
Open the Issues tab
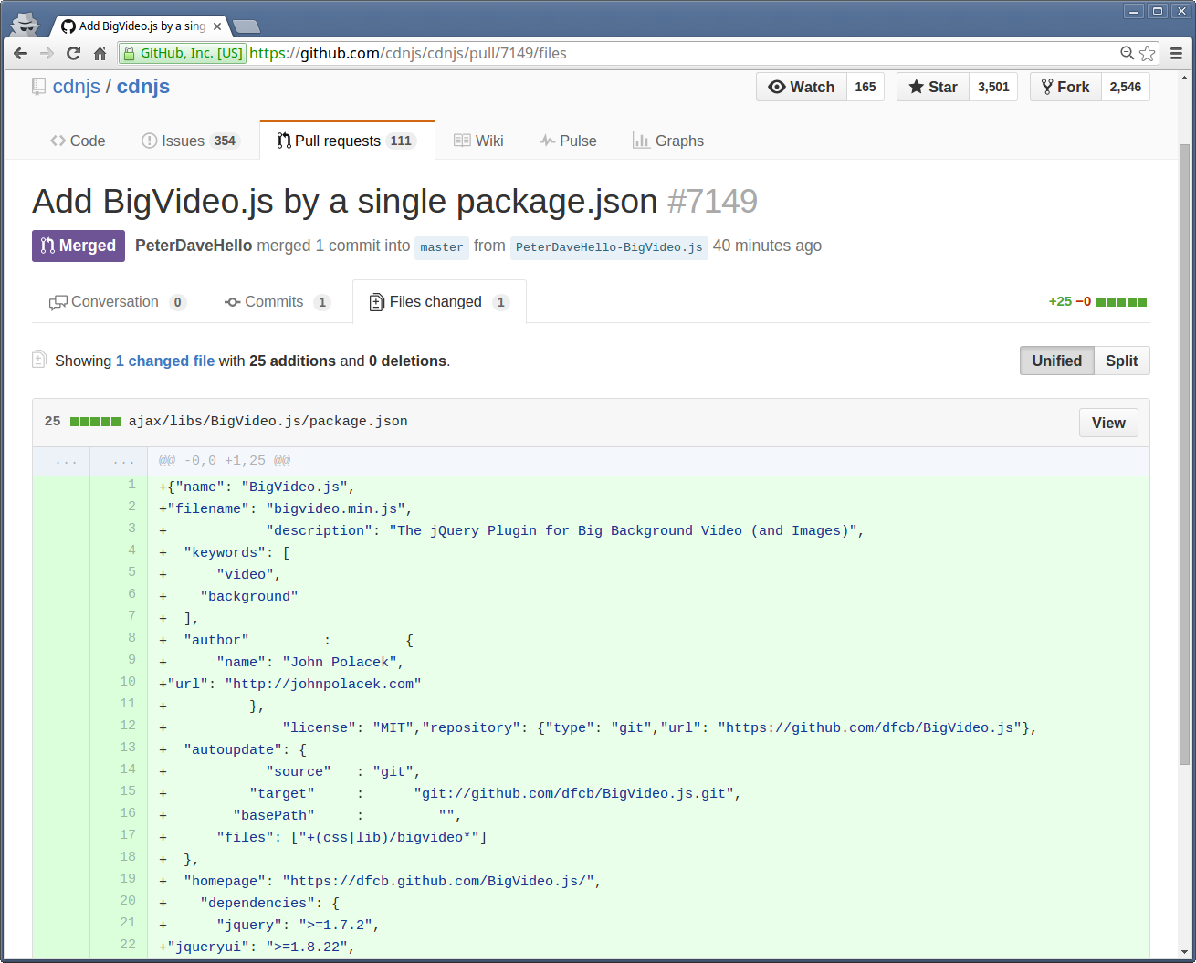(x=190, y=141)
